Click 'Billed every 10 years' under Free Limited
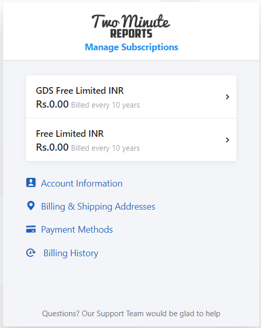This screenshot has width=261, height=328. pyautogui.click(x=105, y=148)
